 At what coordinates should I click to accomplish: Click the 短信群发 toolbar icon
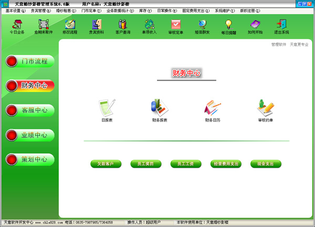(x=203, y=25)
